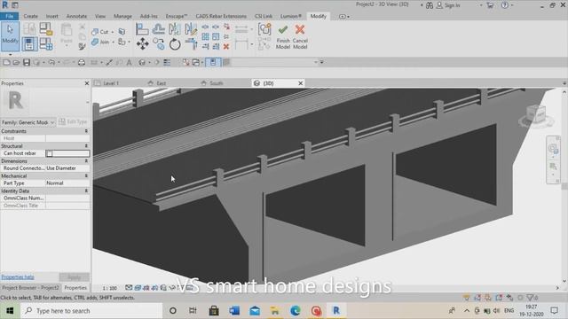The image size is (568, 319).
Task: Click the red Delete icon in ribbon
Action: pyautogui.click(x=226, y=46)
